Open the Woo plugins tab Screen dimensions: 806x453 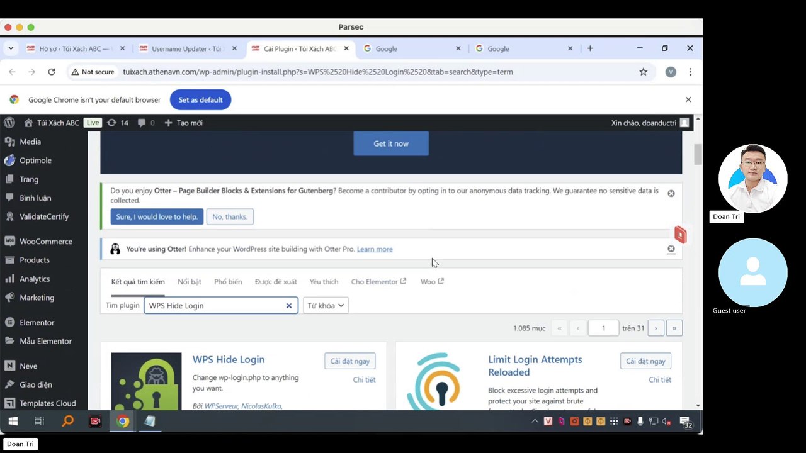pyautogui.click(x=432, y=282)
